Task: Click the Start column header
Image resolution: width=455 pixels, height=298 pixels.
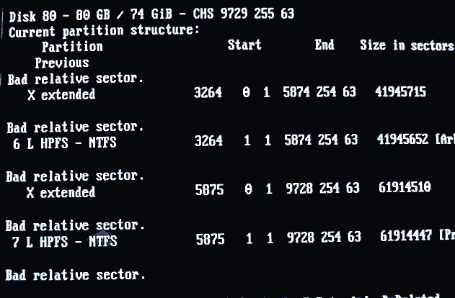Action: (x=244, y=45)
